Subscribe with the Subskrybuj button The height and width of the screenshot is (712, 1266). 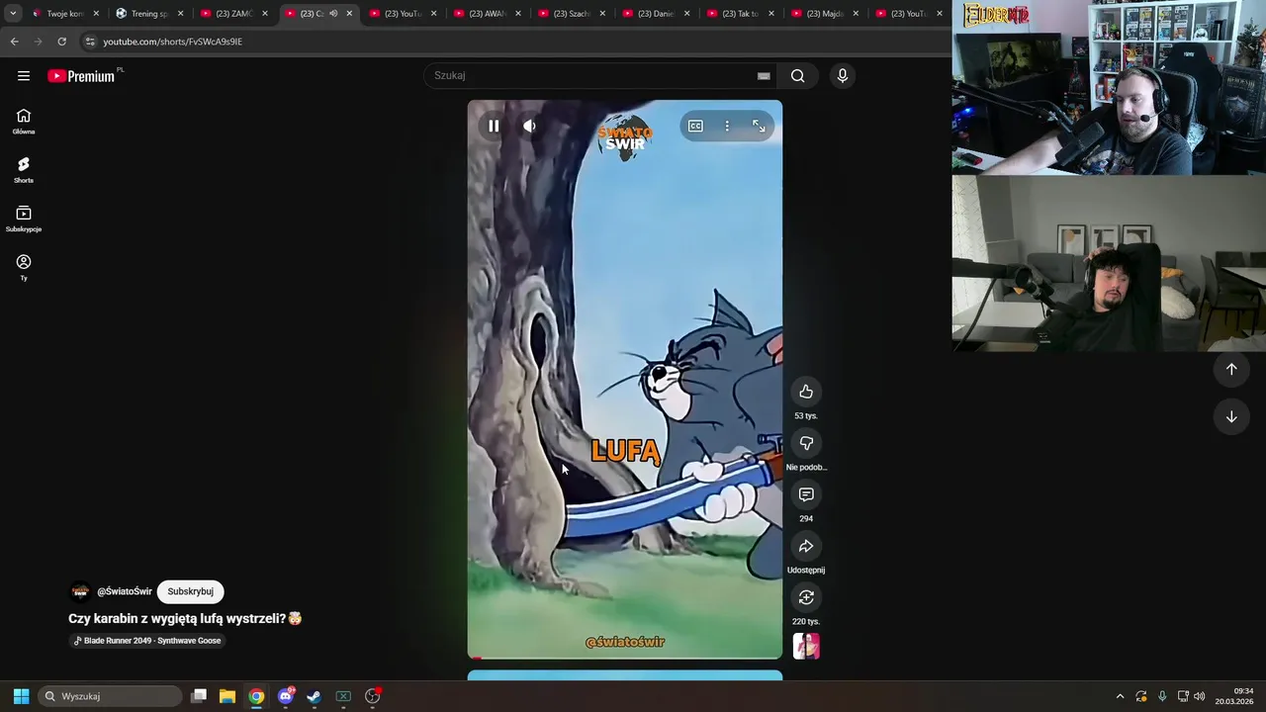pyautogui.click(x=190, y=591)
